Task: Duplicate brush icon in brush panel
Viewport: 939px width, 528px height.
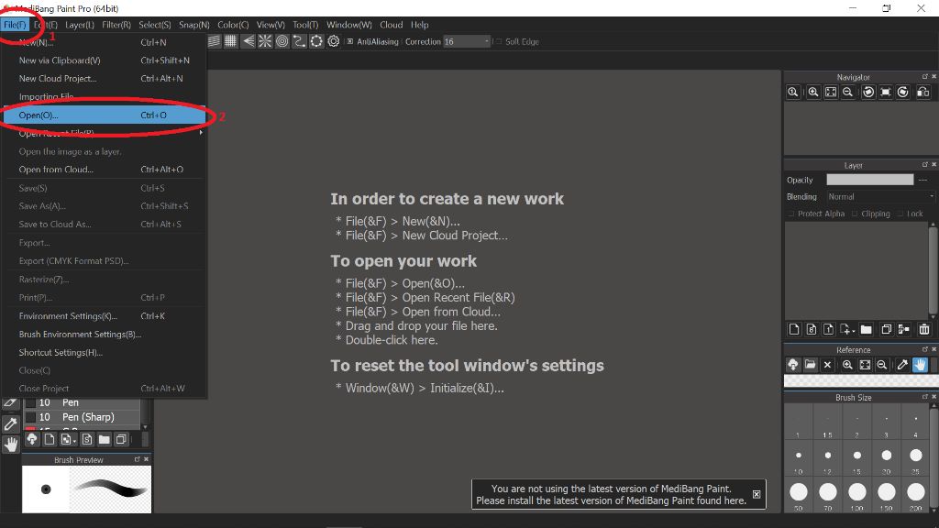Action: coord(121,439)
